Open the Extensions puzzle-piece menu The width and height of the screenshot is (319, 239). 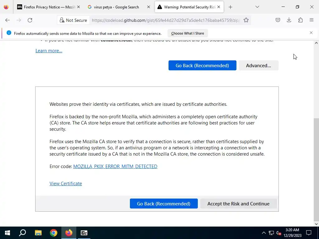point(300,20)
